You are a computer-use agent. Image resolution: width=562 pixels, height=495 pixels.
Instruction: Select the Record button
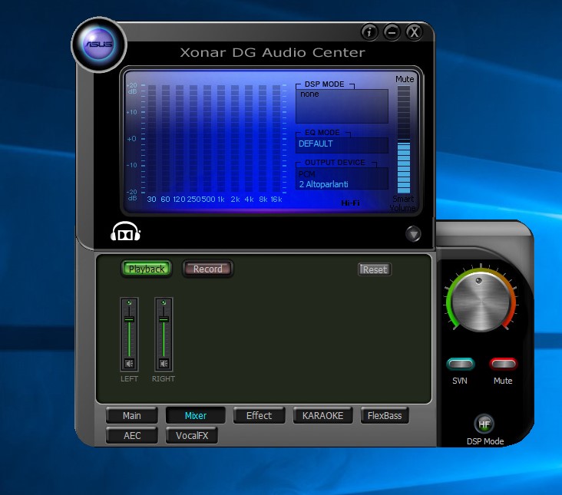pos(208,269)
